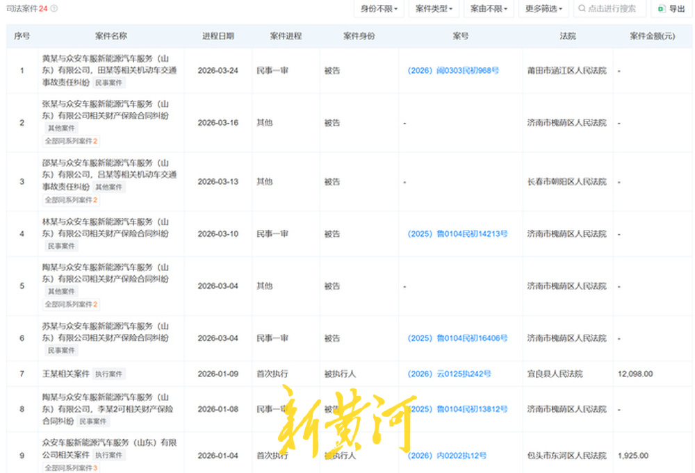Open the 案由不限 dropdown filter
Image resolution: width=695 pixels, height=473 pixels.
pyautogui.click(x=489, y=9)
